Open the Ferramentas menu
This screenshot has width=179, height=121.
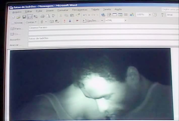79,10
